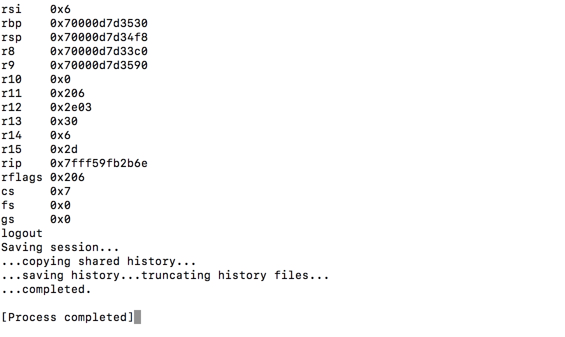Click the r9 value 0x70000d7d3590
The image size is (565, 337).
98,65
